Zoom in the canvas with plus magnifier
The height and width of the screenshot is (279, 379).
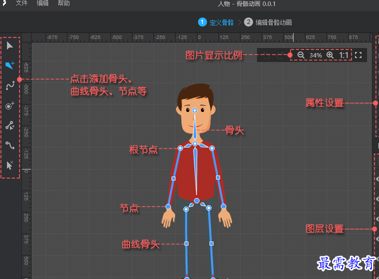point(330,55)
